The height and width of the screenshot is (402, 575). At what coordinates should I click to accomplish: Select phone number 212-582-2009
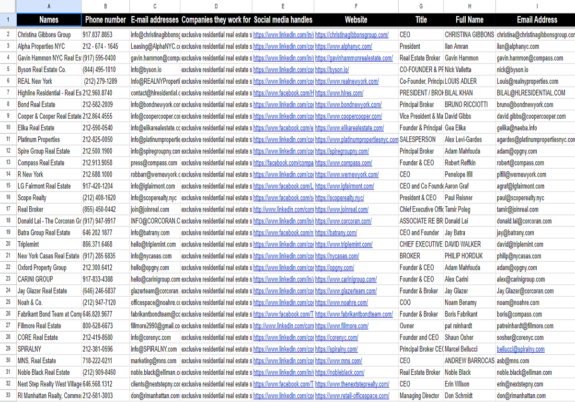click(x=105, y=105)
